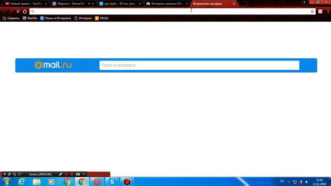The height and width of the screenshot is (186, 331).
Task: Click the extension icon beside the address bar
Action: (320, 11)
